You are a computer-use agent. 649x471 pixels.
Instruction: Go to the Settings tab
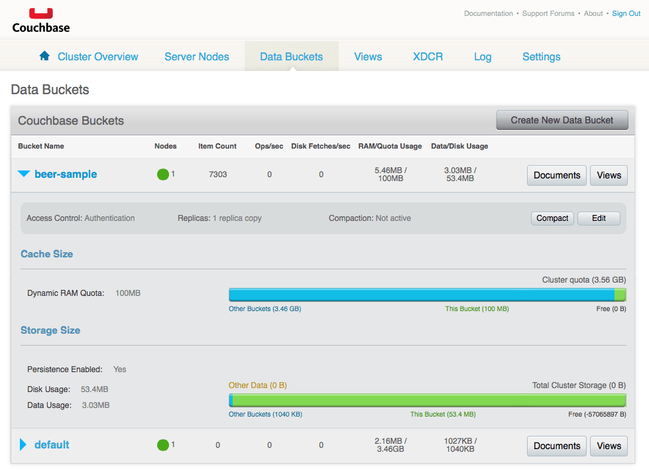point(542,57)
